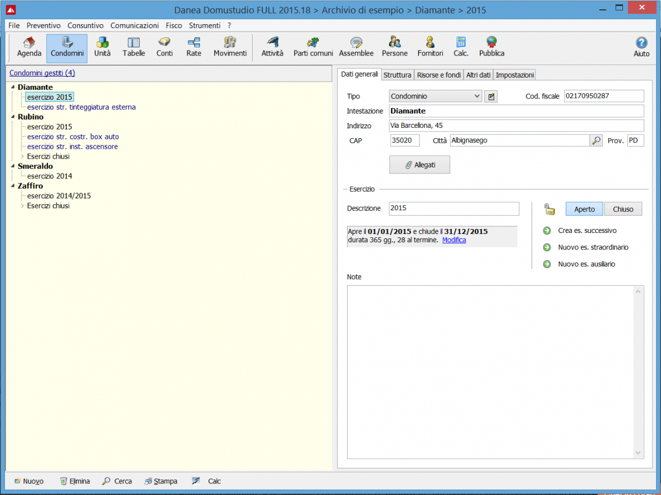Open the Tabelle toolbar icon

(x=134, y=47)
